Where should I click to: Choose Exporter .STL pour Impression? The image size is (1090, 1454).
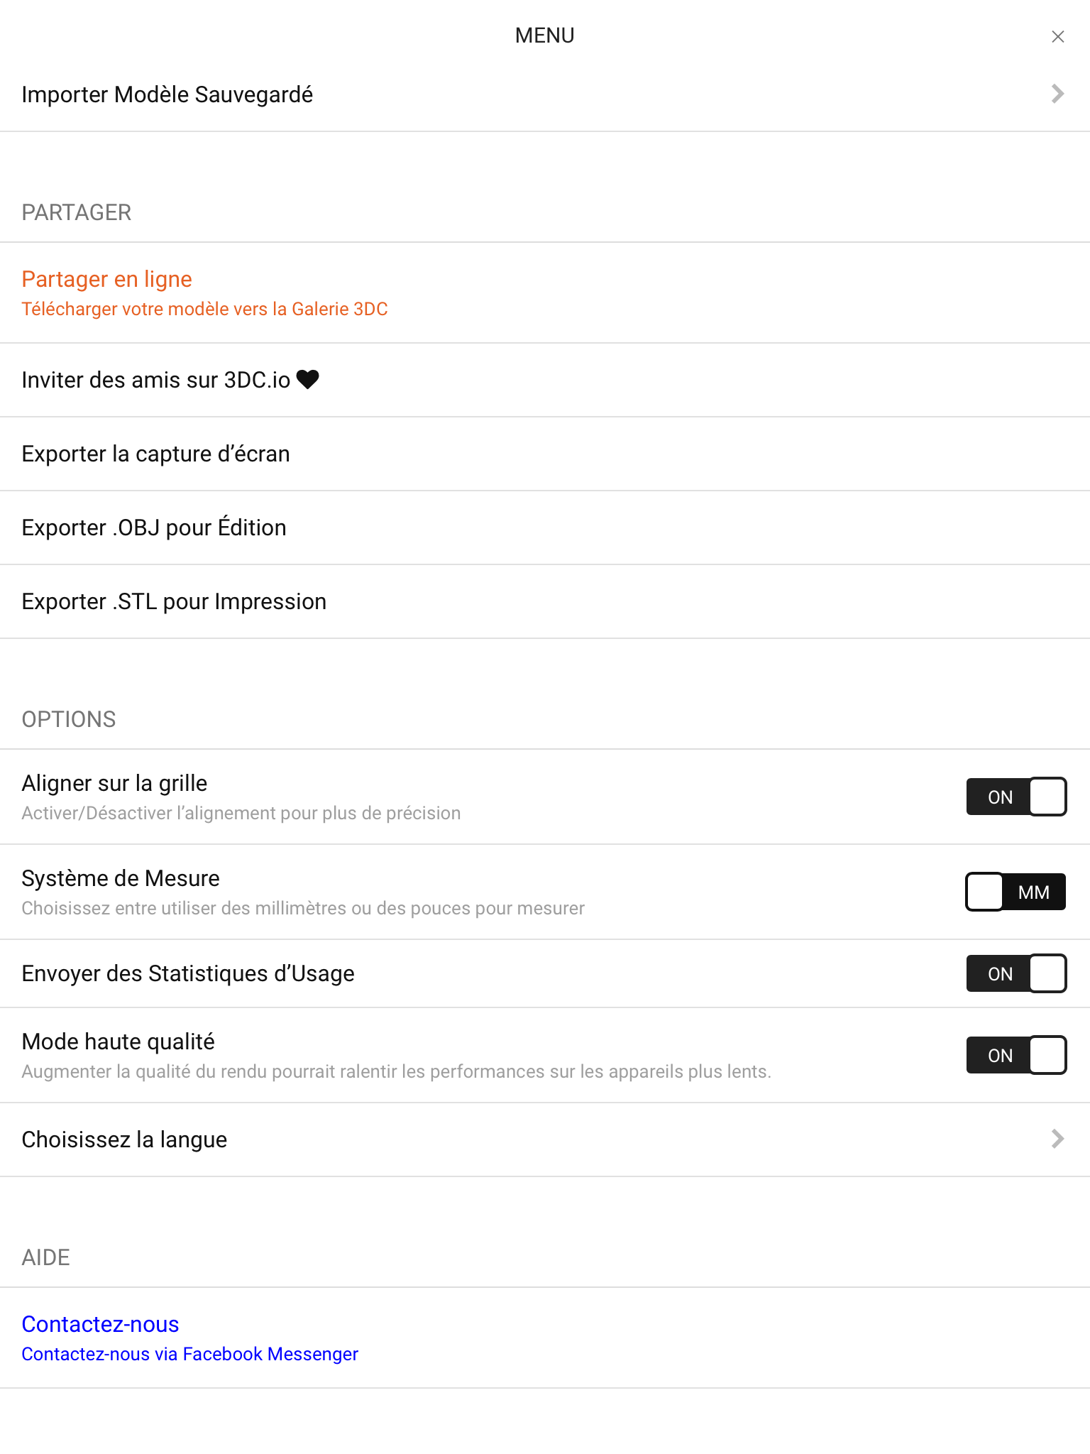(x=545, y=601)
